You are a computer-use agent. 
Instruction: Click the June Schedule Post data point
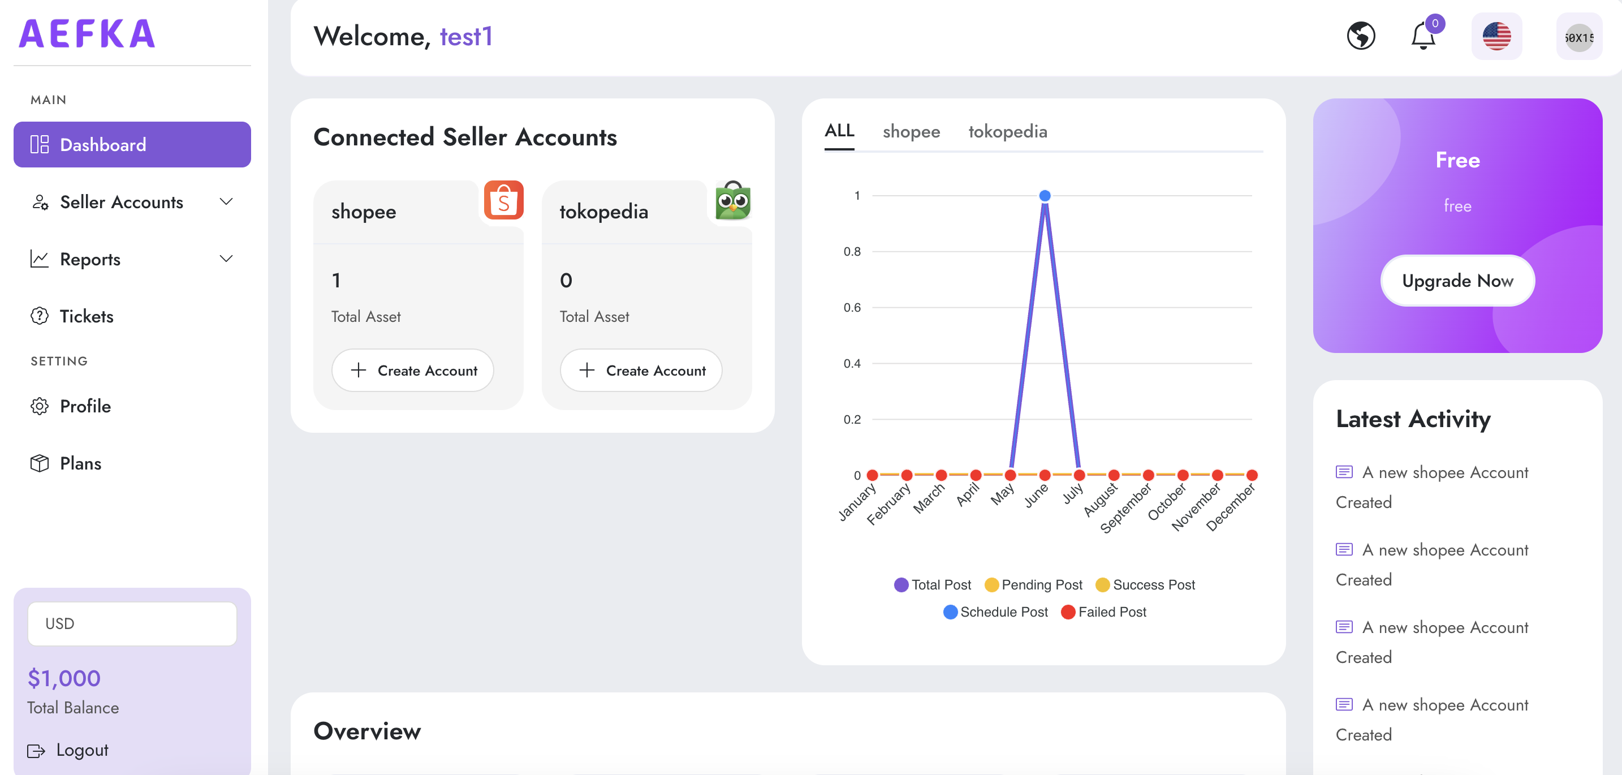click(1045, 196)
